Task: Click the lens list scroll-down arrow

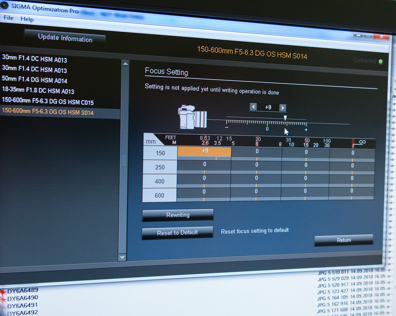Action: click(122, 257)
